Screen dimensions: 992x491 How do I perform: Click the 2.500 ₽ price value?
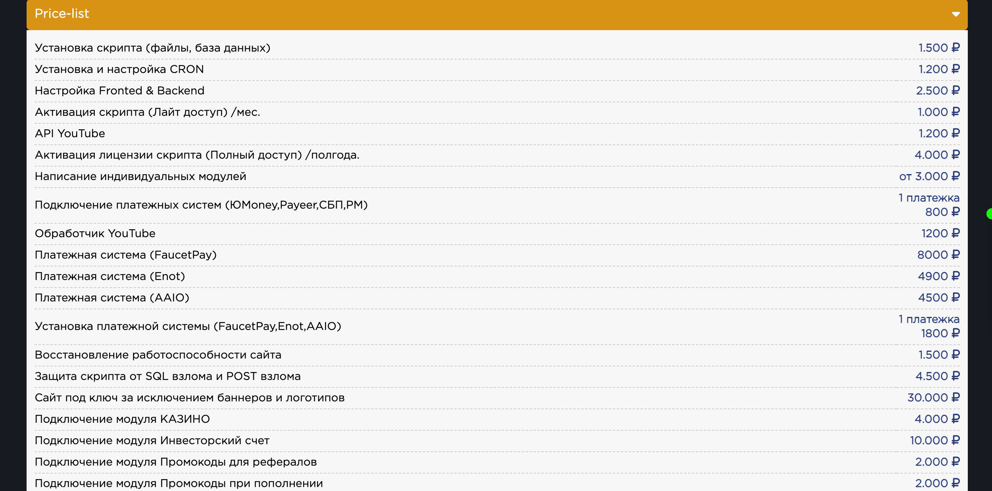click(x=938, y=91)
